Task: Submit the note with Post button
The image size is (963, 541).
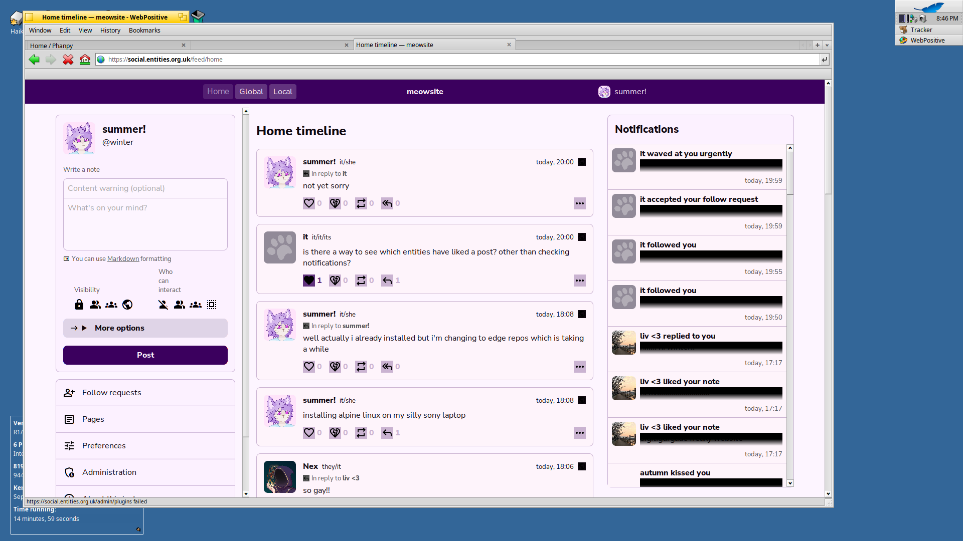Action: [x=145, y=355]
